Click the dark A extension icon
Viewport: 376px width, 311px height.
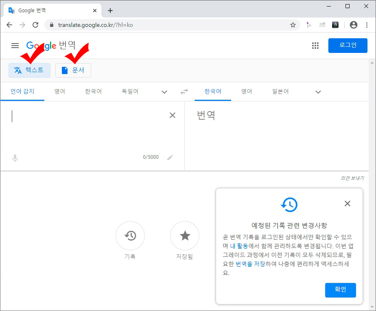335,25
